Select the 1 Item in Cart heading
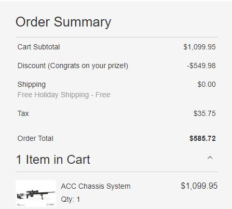The width and height of the screenshot is (232, 209). [53, 160]
